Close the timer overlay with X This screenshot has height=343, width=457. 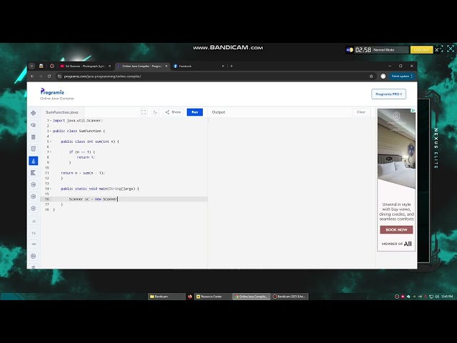tap(436, 50)
